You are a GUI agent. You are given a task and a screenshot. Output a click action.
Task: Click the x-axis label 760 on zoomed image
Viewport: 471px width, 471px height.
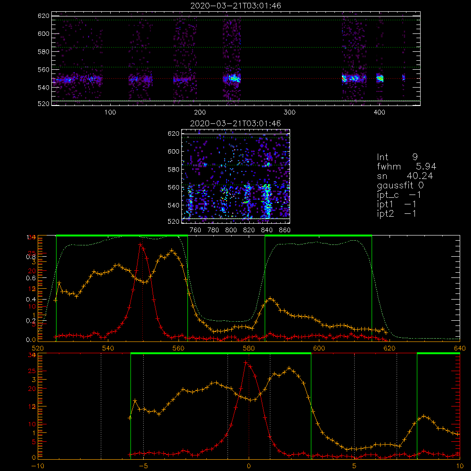tap(195, 230)
